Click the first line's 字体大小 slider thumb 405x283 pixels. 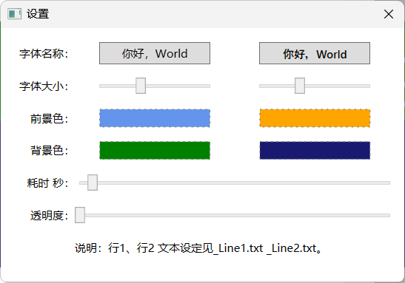coord(141,86)
